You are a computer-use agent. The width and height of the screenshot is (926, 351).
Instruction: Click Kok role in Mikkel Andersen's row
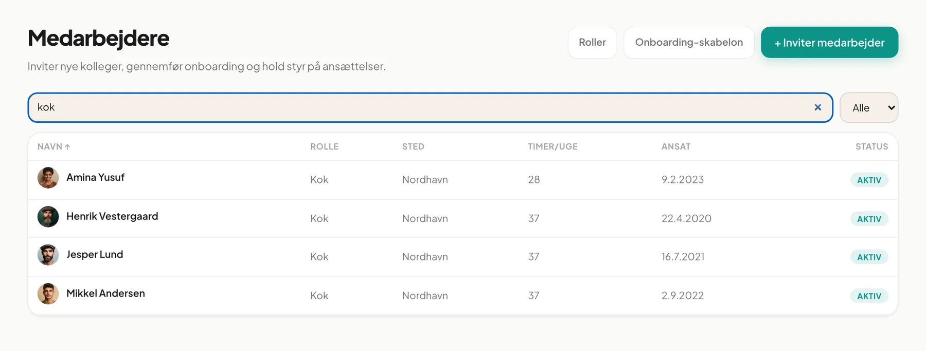click(319, 295)
